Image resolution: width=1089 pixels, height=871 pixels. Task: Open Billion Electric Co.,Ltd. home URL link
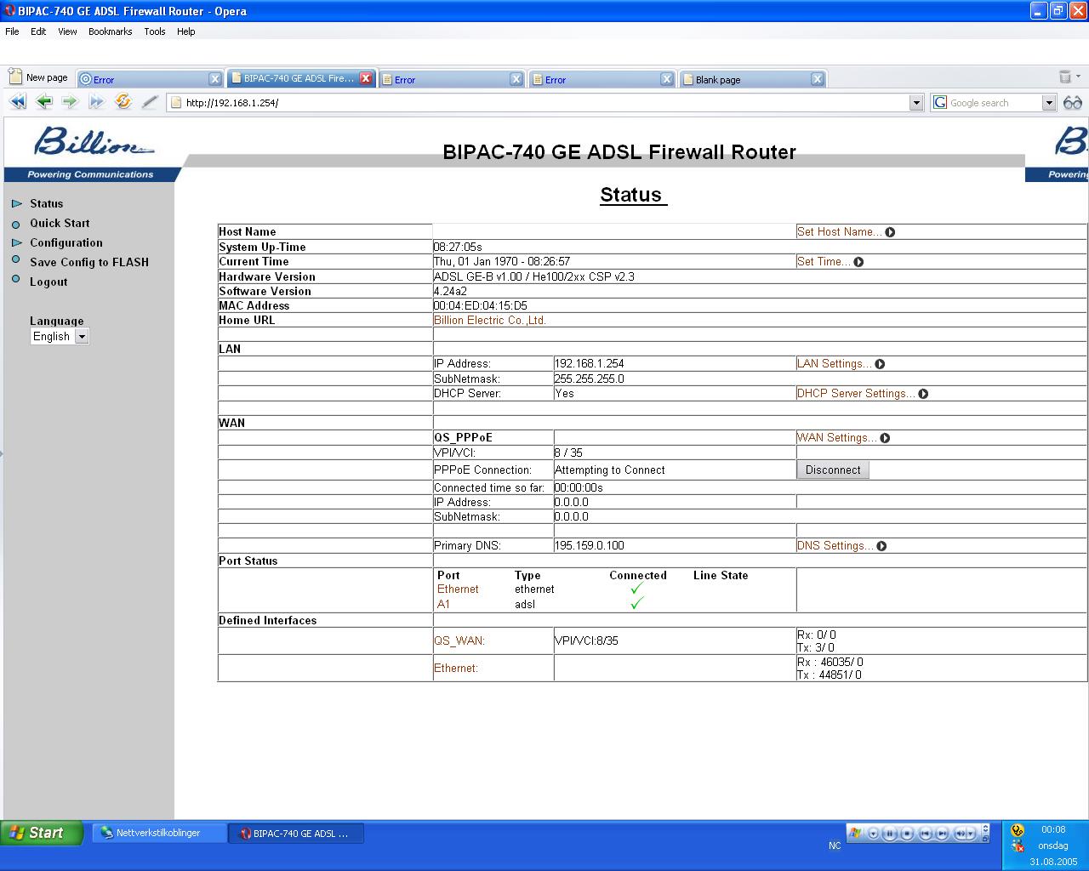(490, 321)
